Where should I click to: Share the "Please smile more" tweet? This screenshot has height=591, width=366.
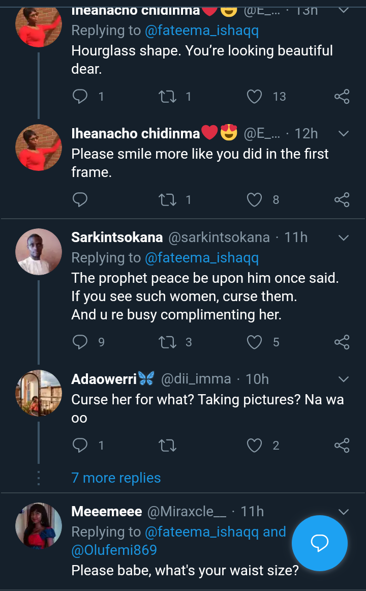(x=342, y=199)
